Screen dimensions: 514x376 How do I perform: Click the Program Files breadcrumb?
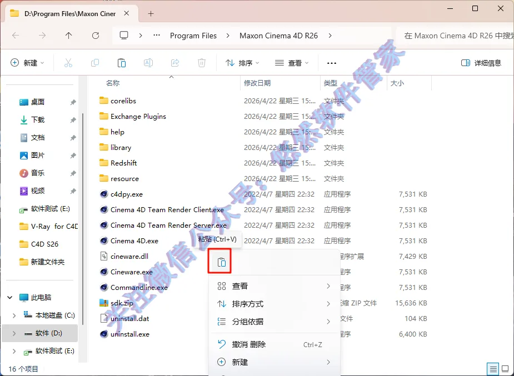[x=193, y=36]
